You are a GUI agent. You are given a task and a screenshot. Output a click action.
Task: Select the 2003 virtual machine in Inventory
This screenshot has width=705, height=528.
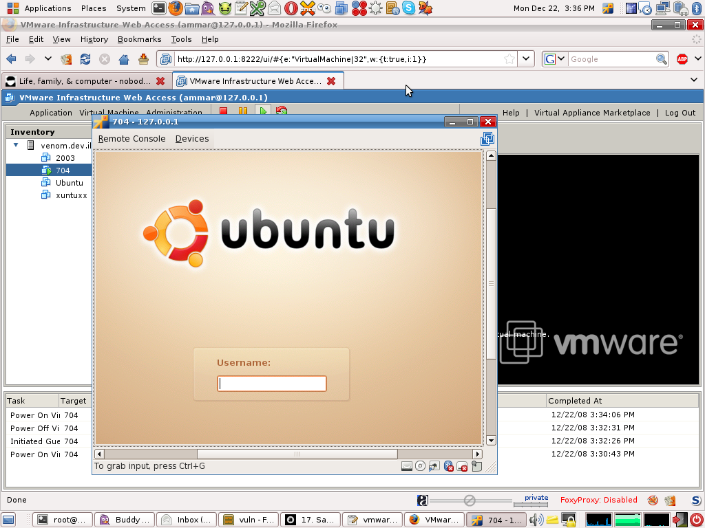65,157
